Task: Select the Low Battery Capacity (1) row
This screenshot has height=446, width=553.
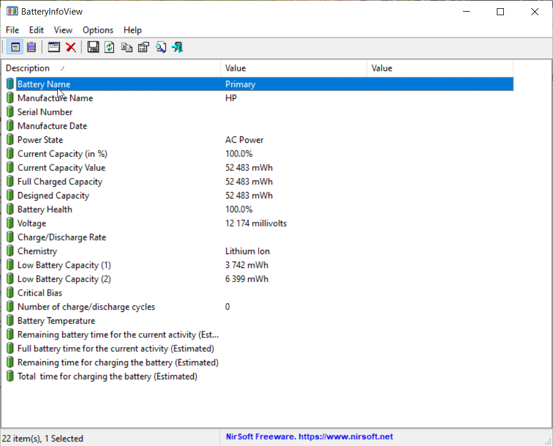Action: point(260,265)
